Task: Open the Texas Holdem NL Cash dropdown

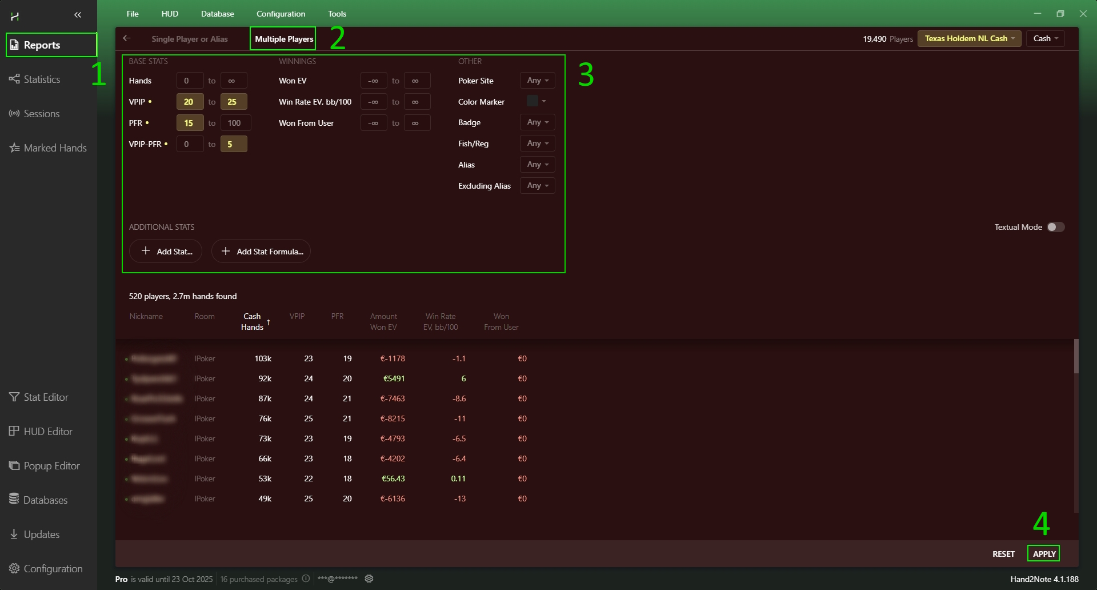Action: [969, 38]
